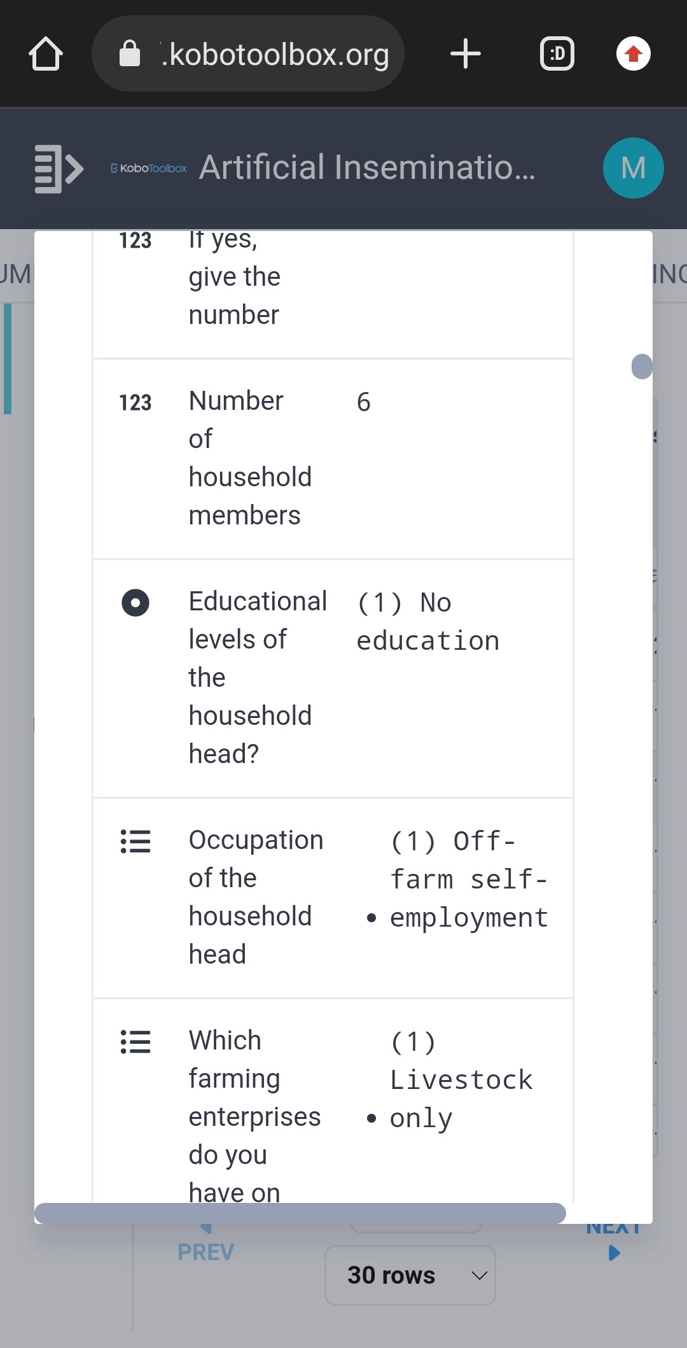Toggle the KoboToolbox sidebar menu icon
This screenshot has width=687, height=1348.
pyautogui.click(x=59, y=169)
